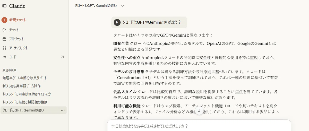This screenshot has height=131, width=309.
Task: Select クロードとGPT、Geminiの違い in recents
Action: tap(33, 110)
